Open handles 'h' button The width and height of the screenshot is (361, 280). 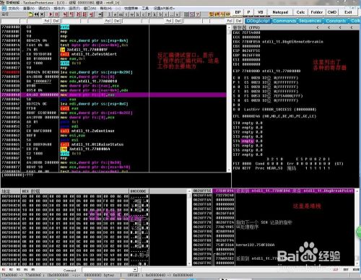[x=138, y=14]
